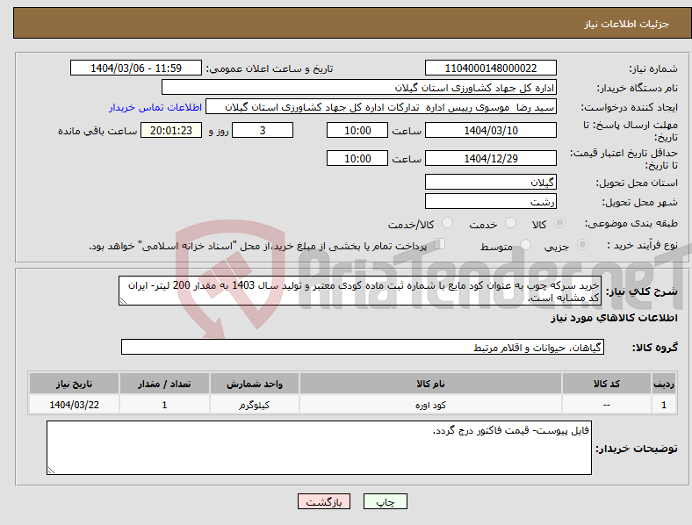This screenshot has width=692, height=525.
Task: Click the گروه کالا field
Action: tap(363, 347)
